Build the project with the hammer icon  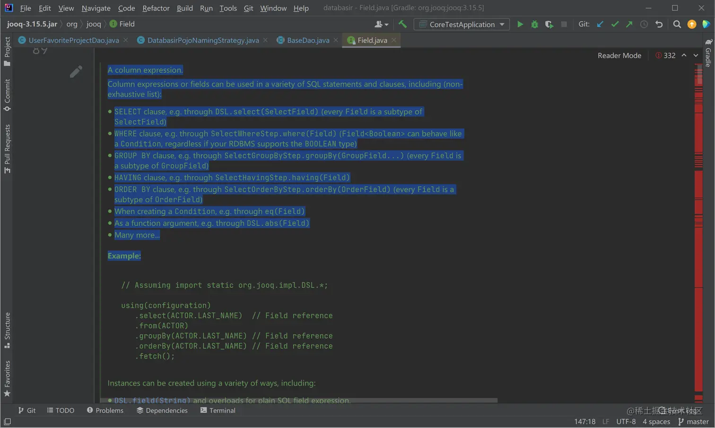[402, 24]
